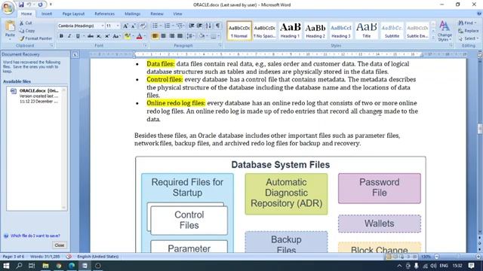The width and height of the screenshot is (483, 271).
Task: Toggle italic formatting
Action: tap(69, 36)
